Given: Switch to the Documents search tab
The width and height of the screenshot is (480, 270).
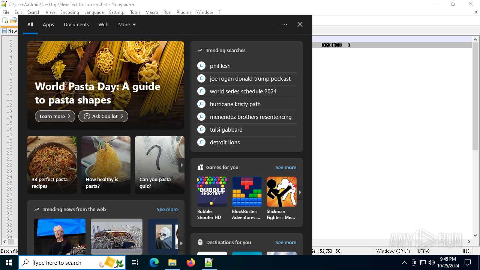Looking at the screenshot, I should tap(76, 24).
